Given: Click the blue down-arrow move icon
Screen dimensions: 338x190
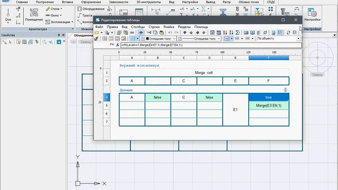Looking at the screenshot, I should point(185,33).
